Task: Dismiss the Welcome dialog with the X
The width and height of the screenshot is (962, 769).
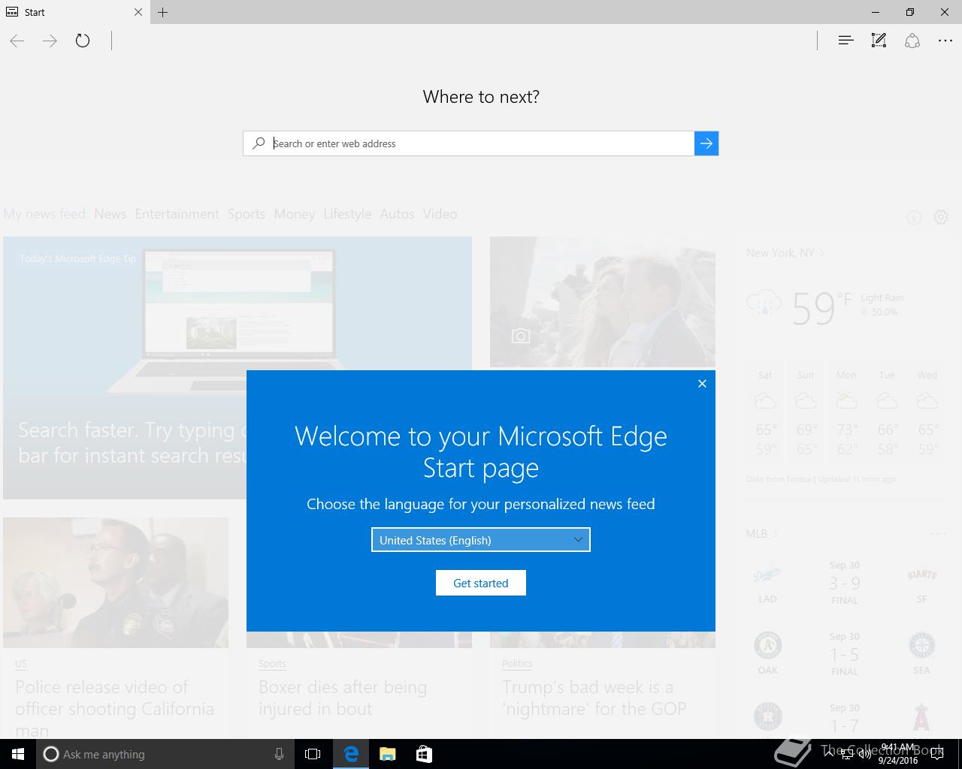Action: click(x=702, y=384)
